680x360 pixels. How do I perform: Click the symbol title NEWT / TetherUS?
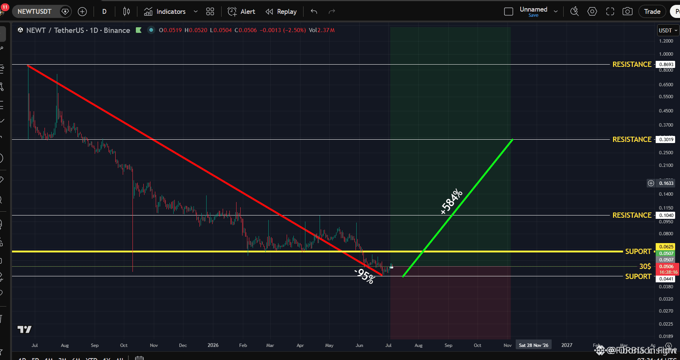click(55, 30)
